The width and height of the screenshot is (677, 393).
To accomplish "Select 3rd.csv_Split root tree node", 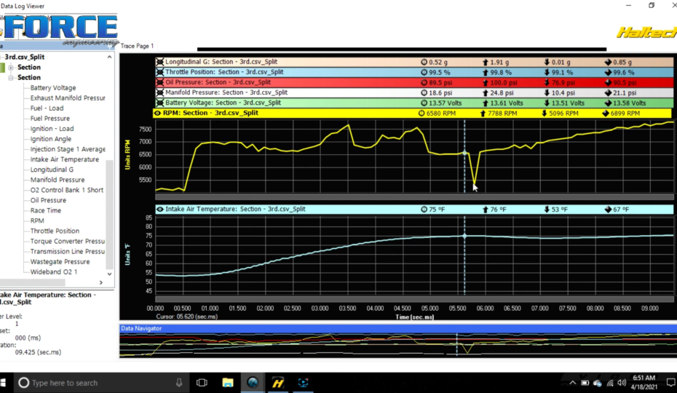I will 25,57.
